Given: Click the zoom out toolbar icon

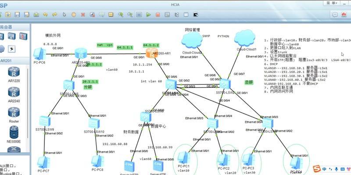Looking at the screenshot, I should 130,15.
